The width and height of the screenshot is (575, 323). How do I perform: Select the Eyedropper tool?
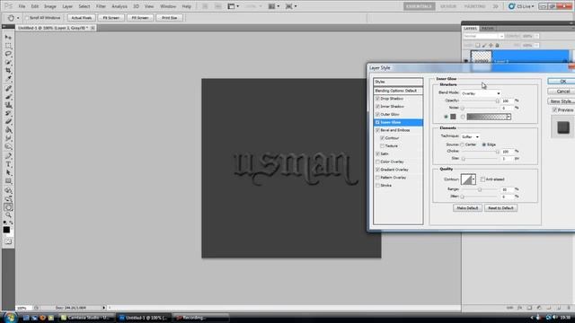pos(8,78)
